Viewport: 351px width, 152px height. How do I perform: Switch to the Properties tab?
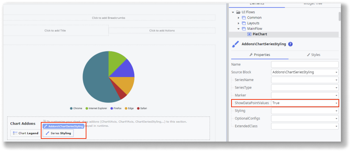pos(260,55)
